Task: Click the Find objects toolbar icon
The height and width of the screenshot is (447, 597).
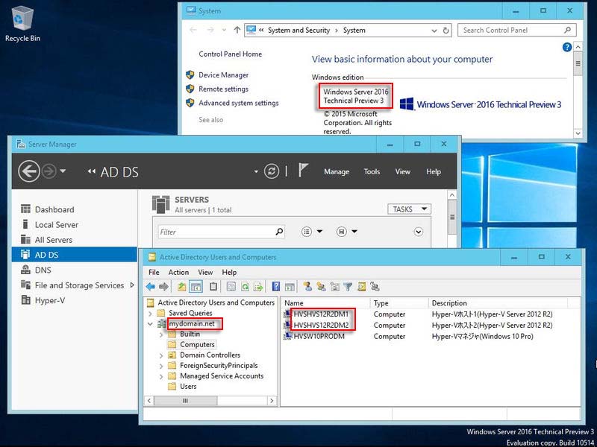Action: (x=362, y=287)
